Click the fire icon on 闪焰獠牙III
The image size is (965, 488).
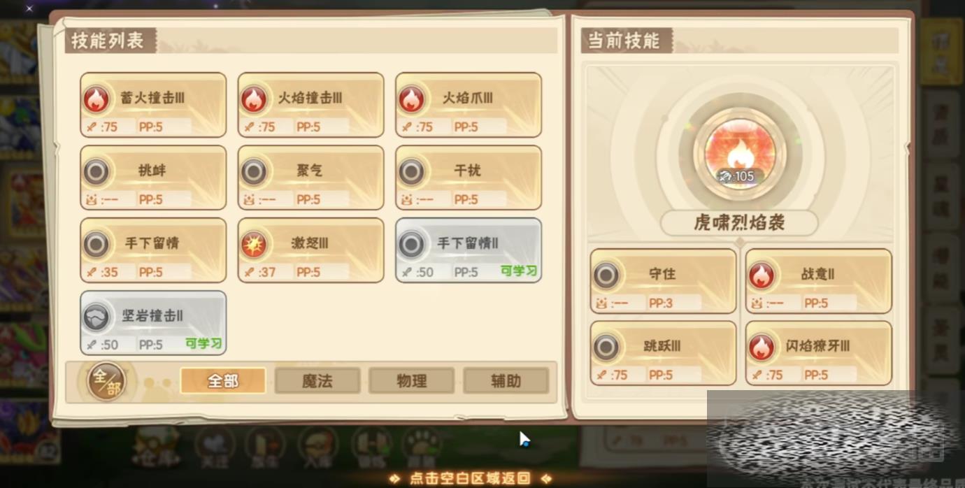coord(762,347)
